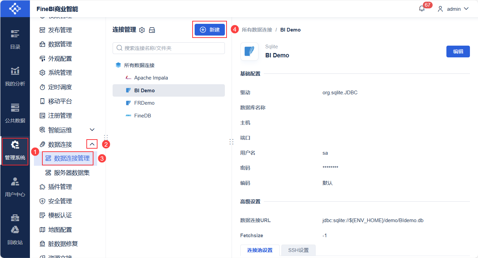The width and height of the screenshot is (478, 258).
Task: Open the notification bell with 67 alerts
Action: click(422, 8)
